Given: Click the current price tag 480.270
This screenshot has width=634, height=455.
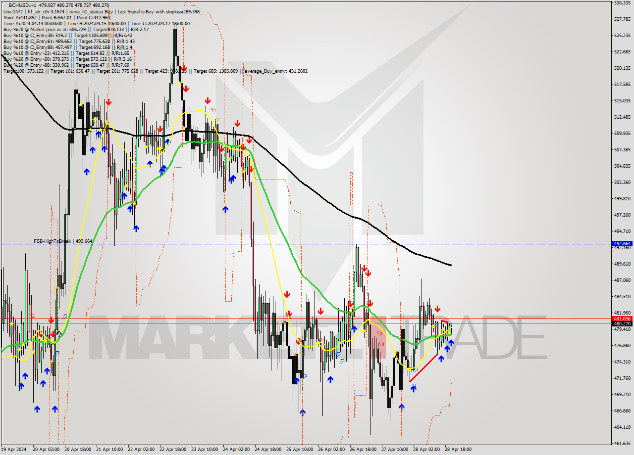Looking at the screenshot, I should tap(623, 324).
